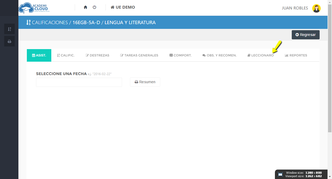This screenshot has height=179, width=332.
Task: Click the date input field
Action: tap(79, 82)
